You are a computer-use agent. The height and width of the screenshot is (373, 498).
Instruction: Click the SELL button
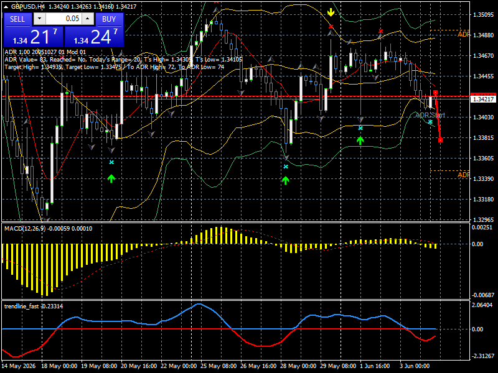17,19
